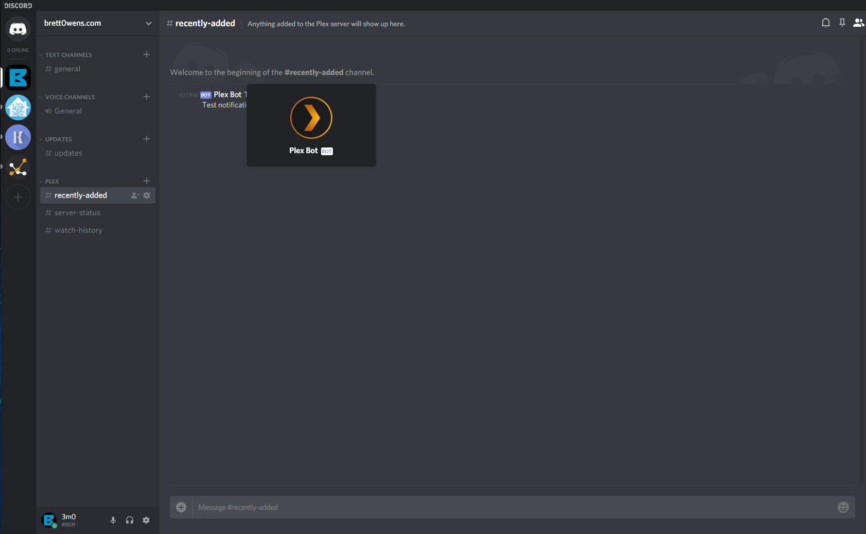Viewport: 866px width, 534px height.
Task: Open user settings gear
Action: 146,520
